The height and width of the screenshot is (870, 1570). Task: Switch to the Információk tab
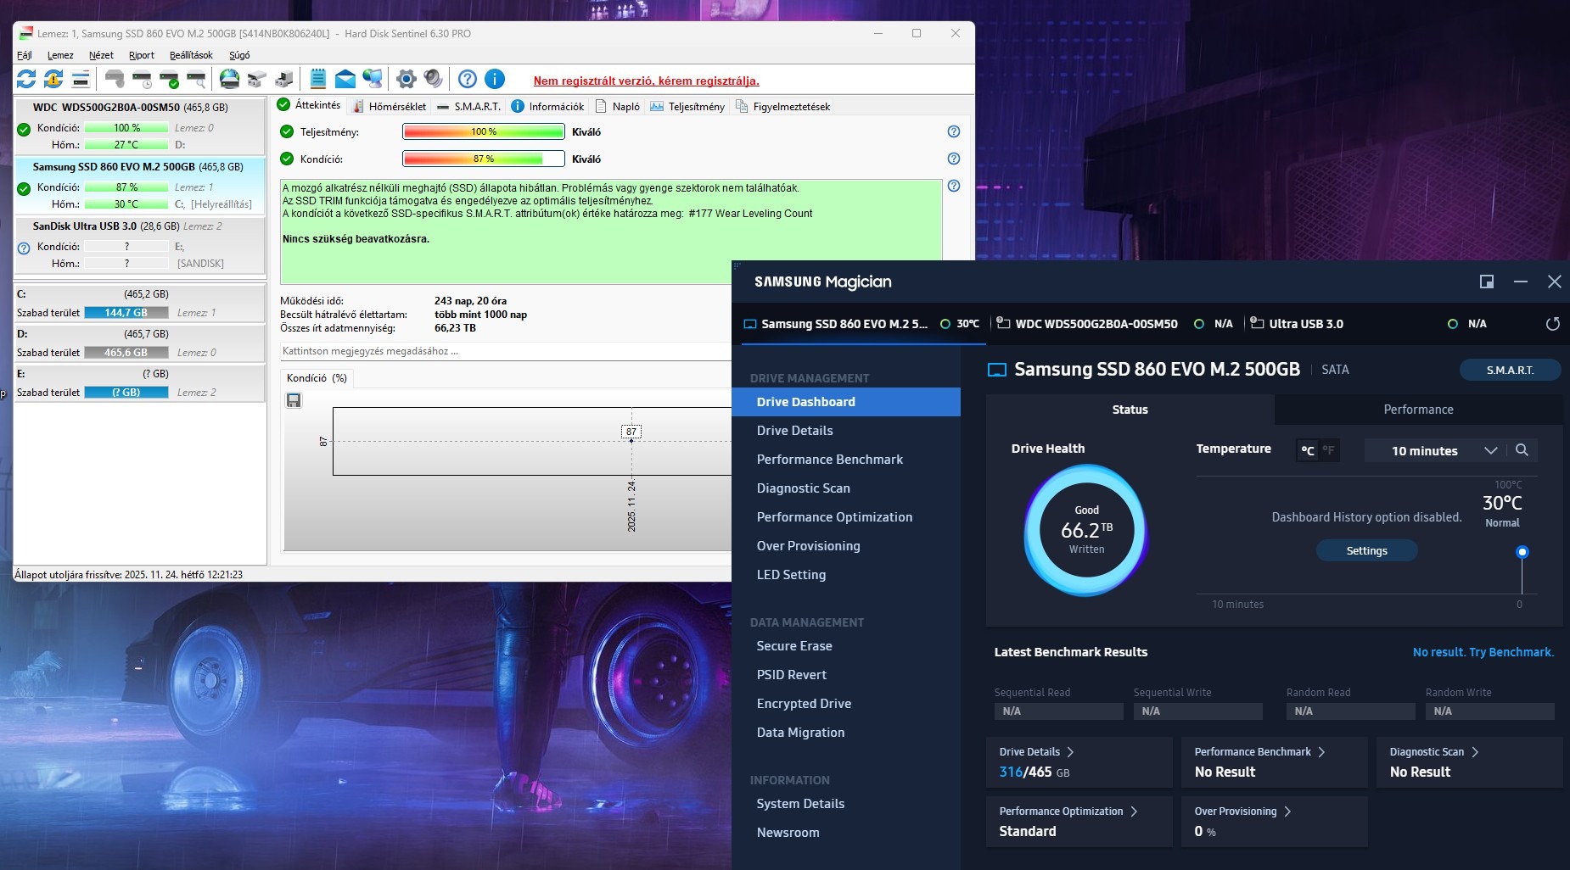click(x=547, y=106)
